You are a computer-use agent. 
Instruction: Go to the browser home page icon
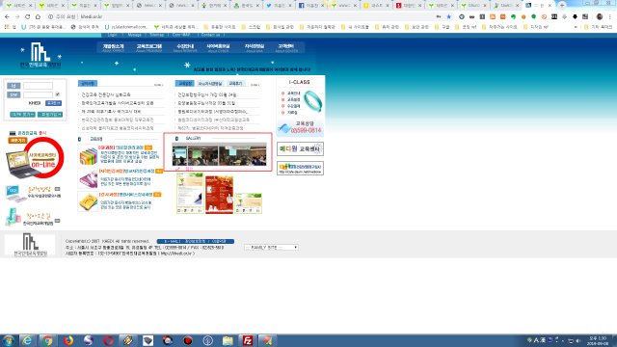(38, 17)
